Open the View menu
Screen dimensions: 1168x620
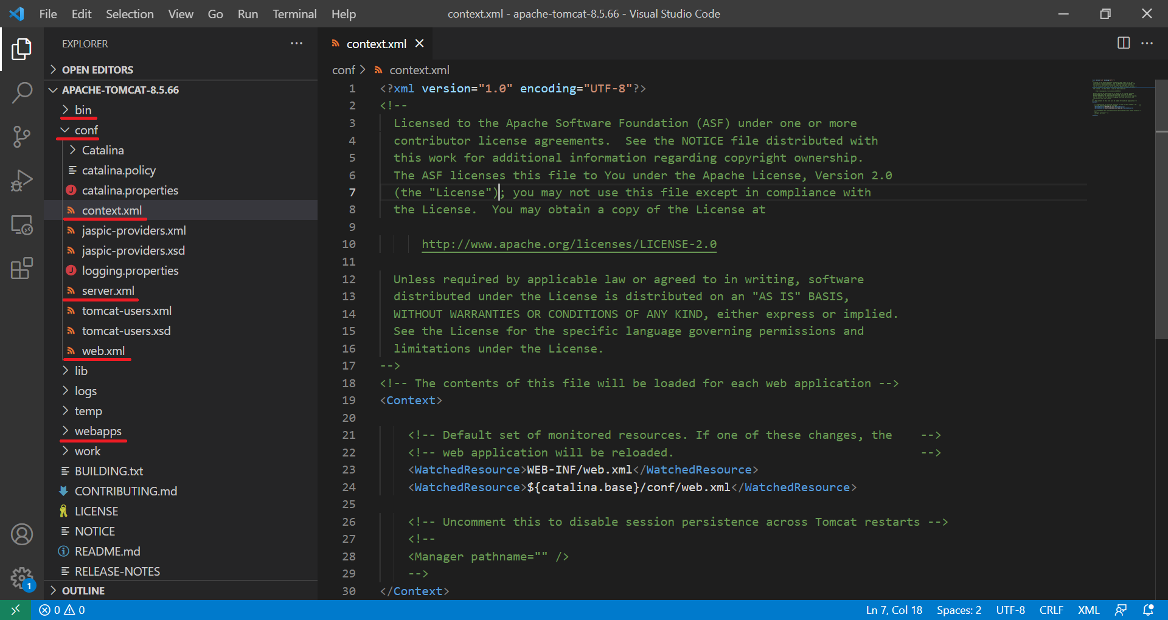click(x=181, y=14)
